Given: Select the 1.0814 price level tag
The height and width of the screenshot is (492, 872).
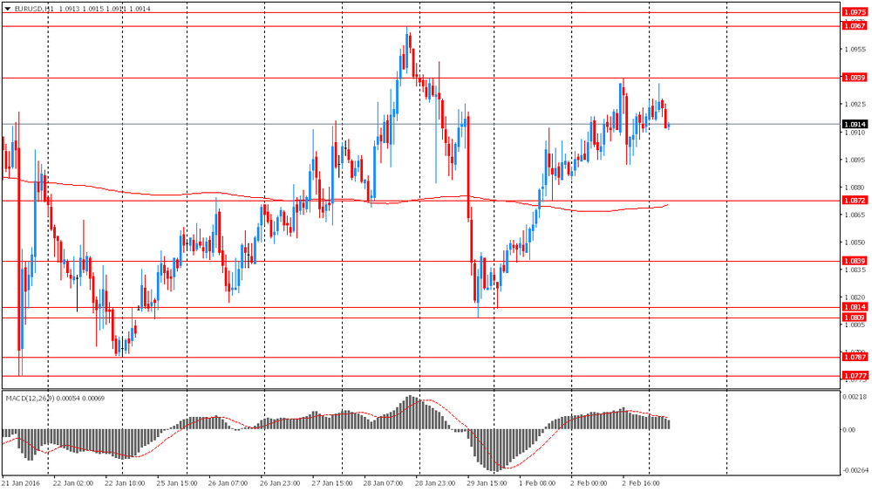Looking at the screenshot, I should (855, 307).
